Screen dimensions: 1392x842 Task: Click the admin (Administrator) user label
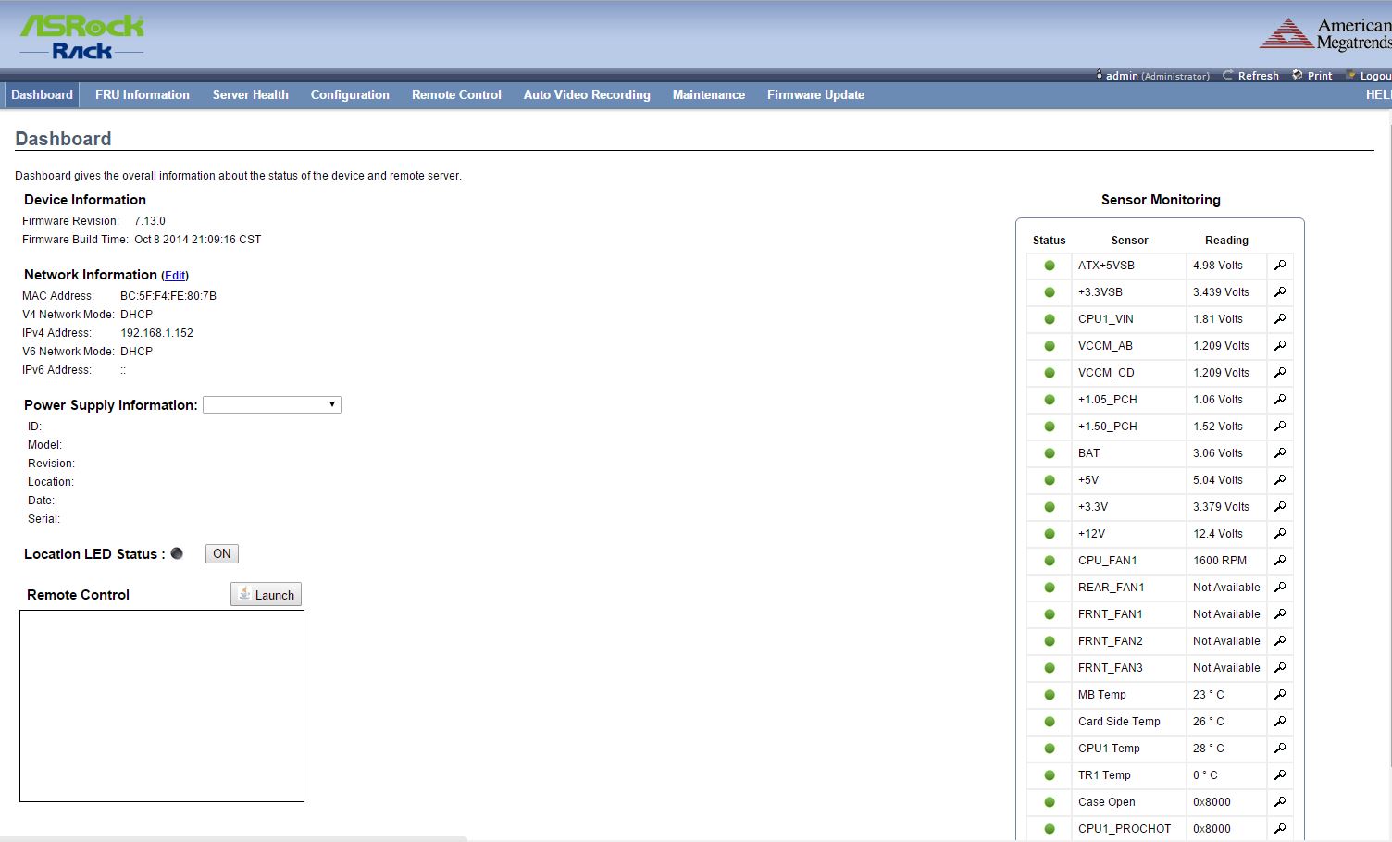[1152, 76]
